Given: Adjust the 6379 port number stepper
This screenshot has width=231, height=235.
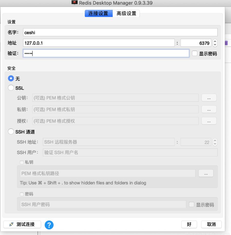Looking at the screenshot, I should (x=215, y=43).
